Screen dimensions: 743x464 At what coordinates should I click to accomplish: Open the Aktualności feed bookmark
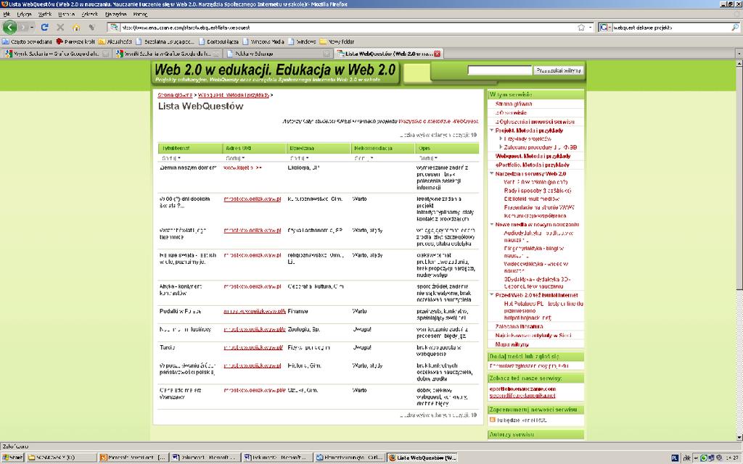point(115,41)
